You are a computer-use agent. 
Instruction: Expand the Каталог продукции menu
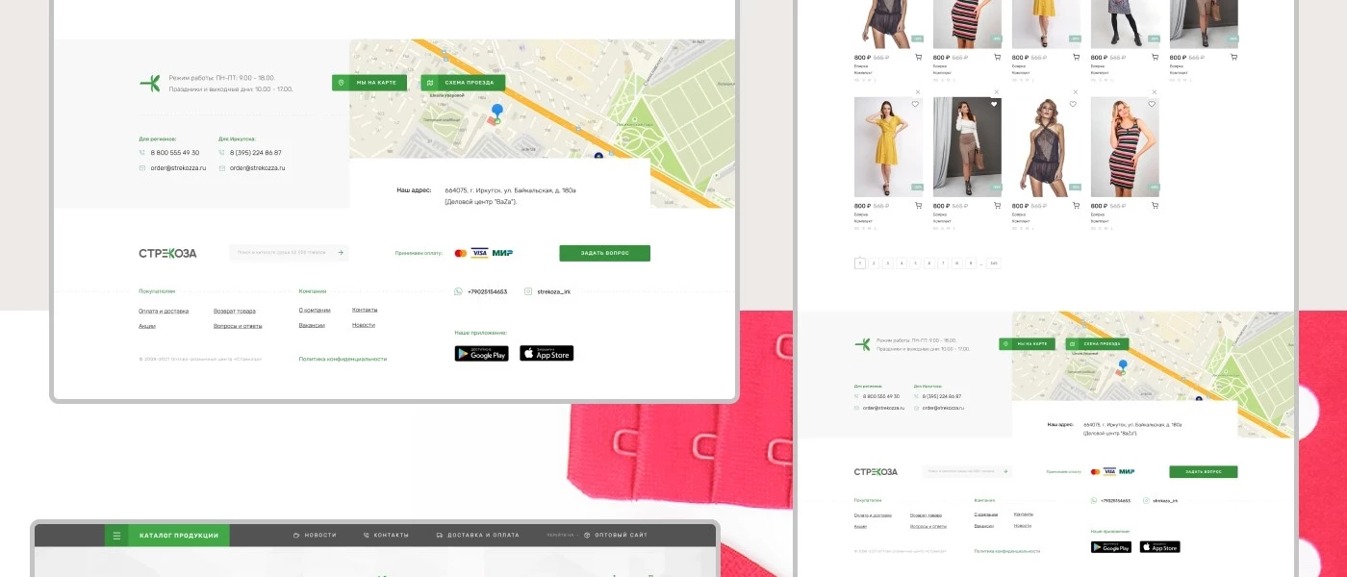click(x=178, y=536)
